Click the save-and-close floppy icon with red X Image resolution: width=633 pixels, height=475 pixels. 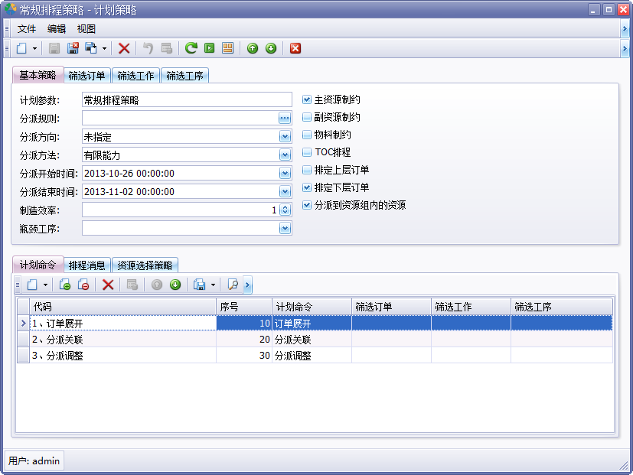point(73,48)
